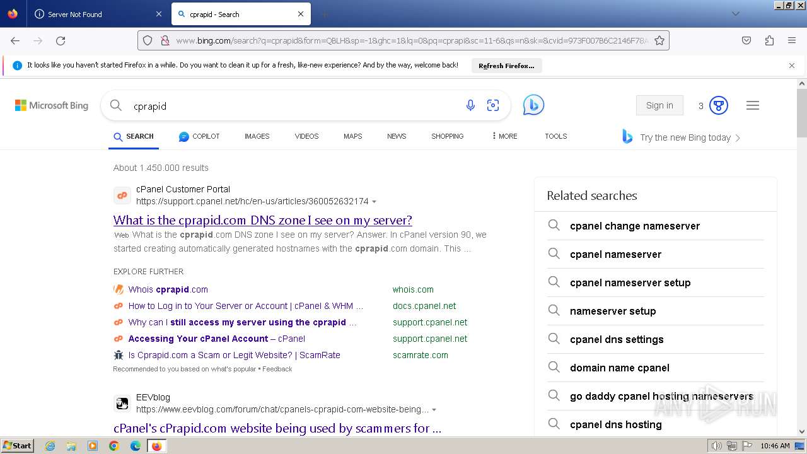This screenshot has width=807, height=454.
Task: Select the COPILOT tab
Action: coord(199,136)
